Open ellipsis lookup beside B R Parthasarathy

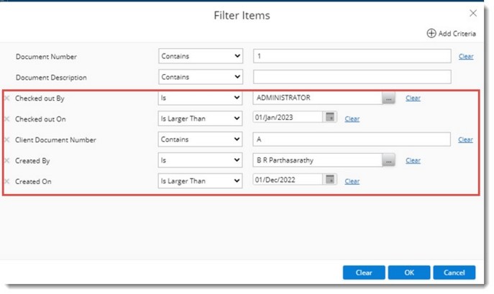tap(389, 161)
